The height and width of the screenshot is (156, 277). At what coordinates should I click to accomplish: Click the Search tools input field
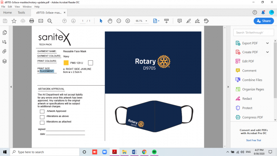click(x=254, y=32)
